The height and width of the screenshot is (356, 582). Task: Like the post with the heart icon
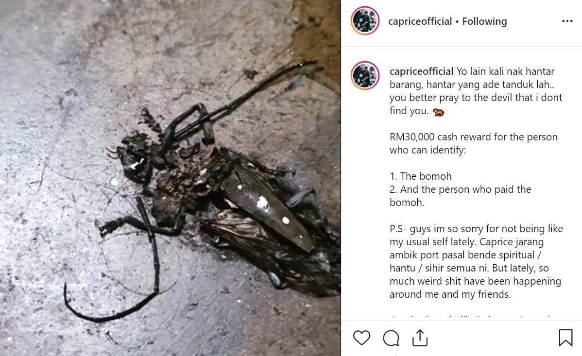(x=361, y=338)
